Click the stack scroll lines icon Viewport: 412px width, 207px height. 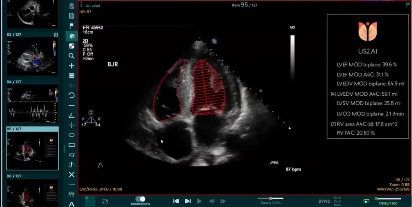click(72, 76)
